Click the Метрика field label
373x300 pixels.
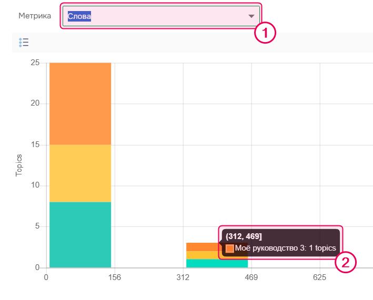tap(35, 16)
